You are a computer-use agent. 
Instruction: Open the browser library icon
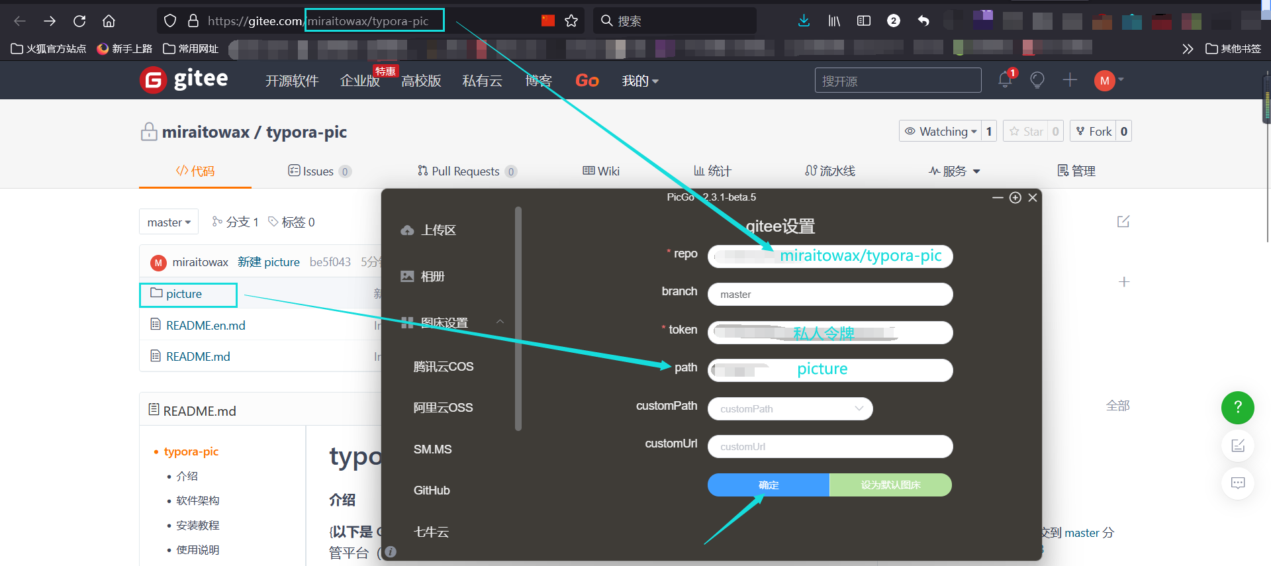point(834,21)
